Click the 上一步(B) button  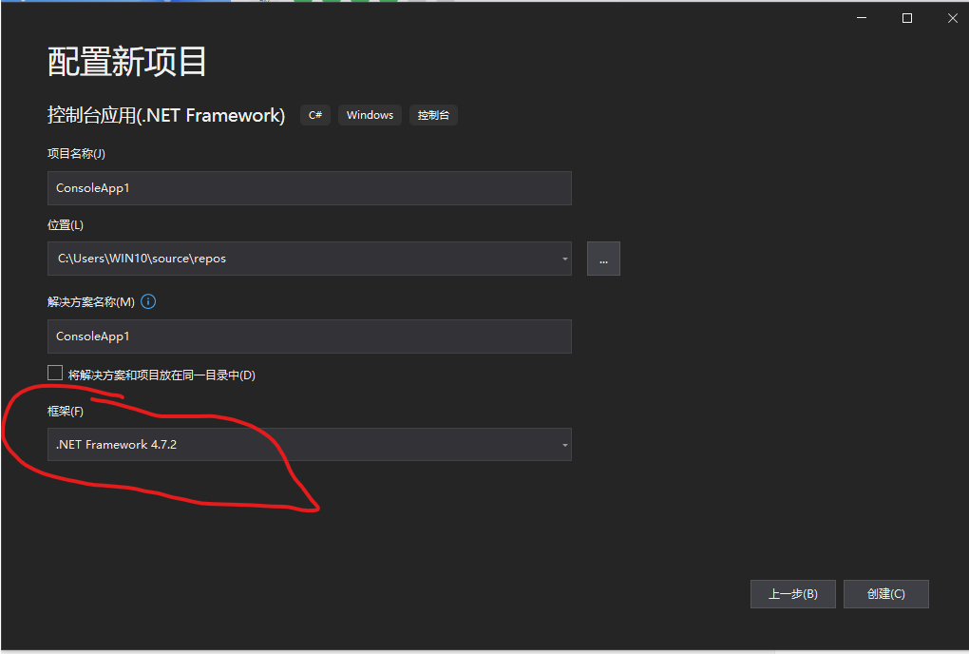793,594
